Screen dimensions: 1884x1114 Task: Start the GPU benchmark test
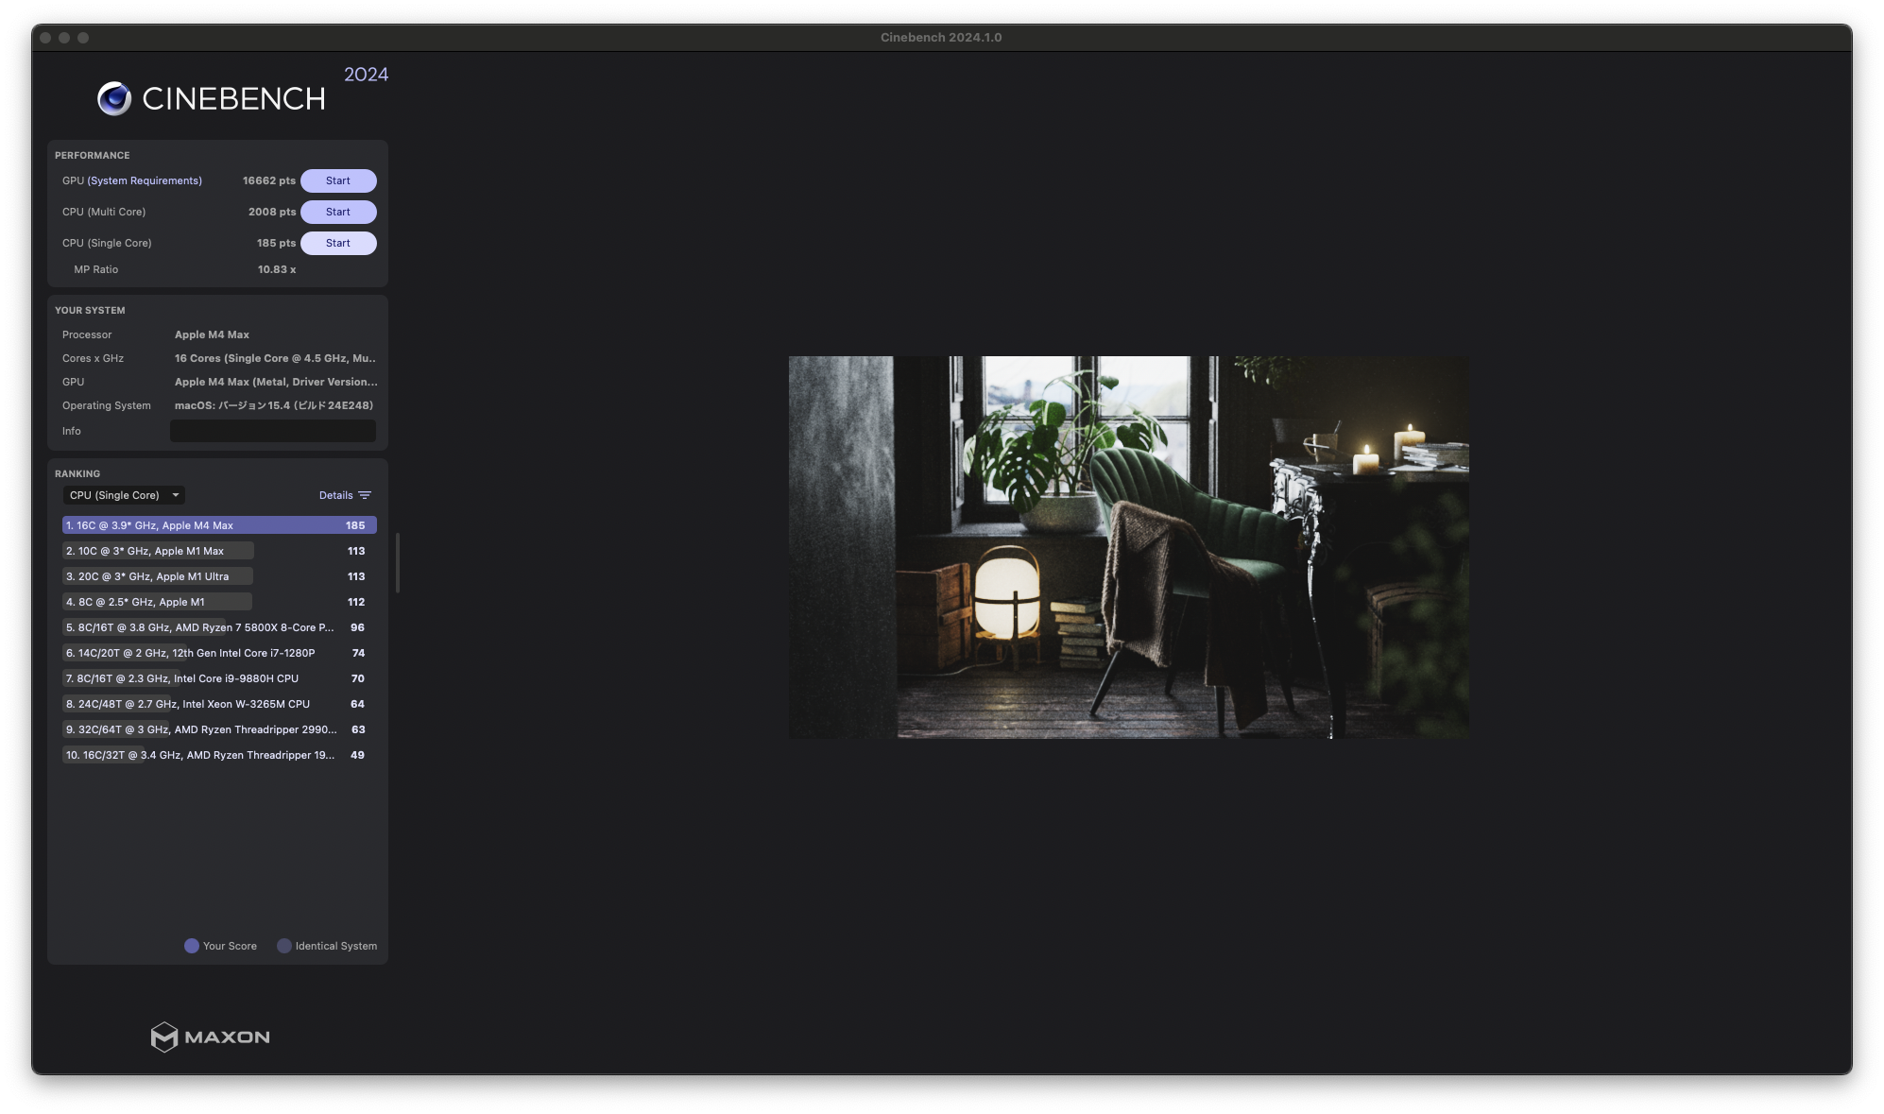pos(338,180)
